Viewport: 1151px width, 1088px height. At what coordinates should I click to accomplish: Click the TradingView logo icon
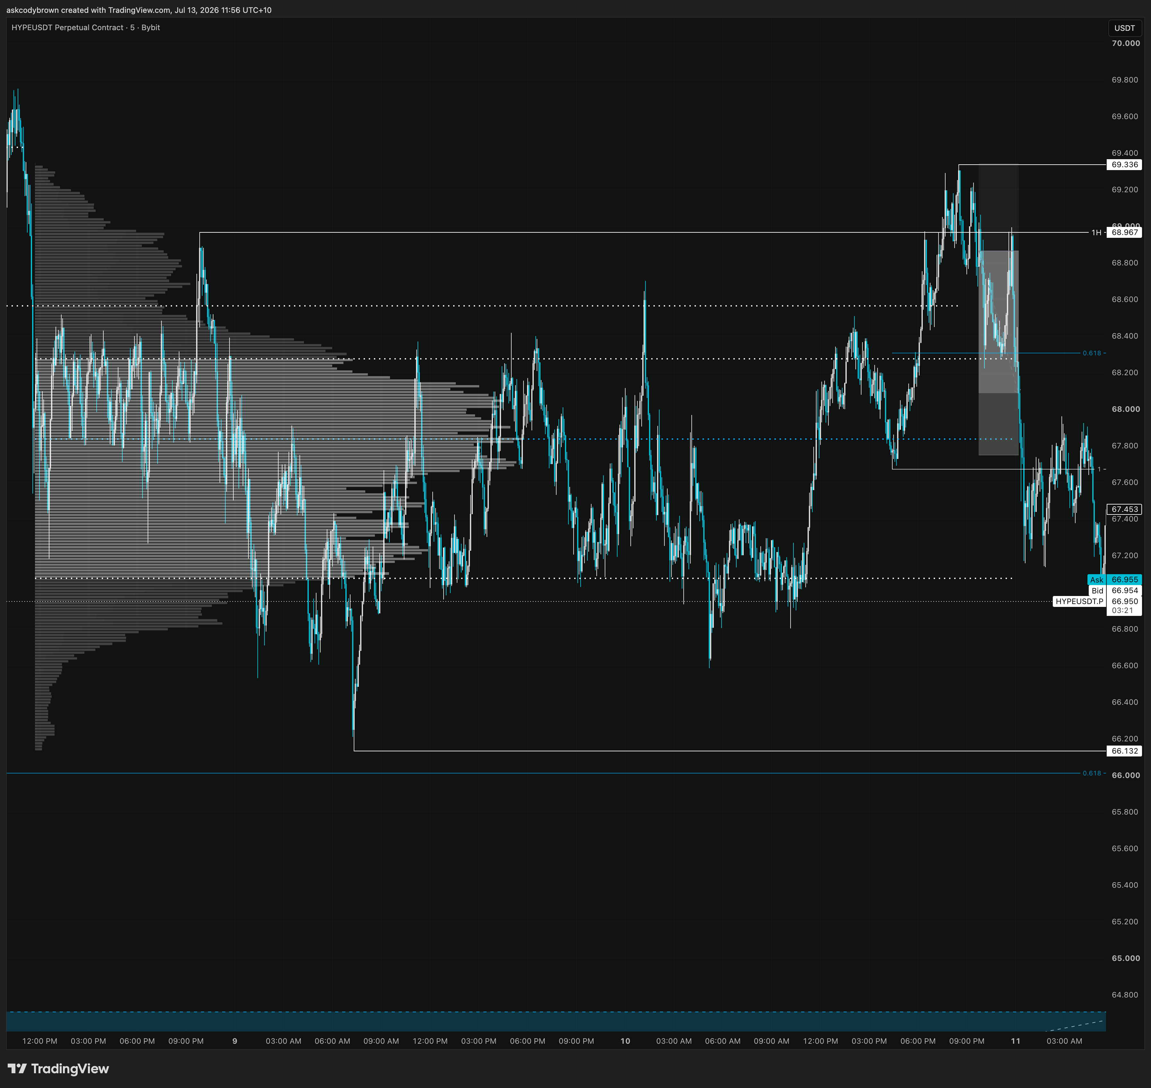pos(17,1068)
